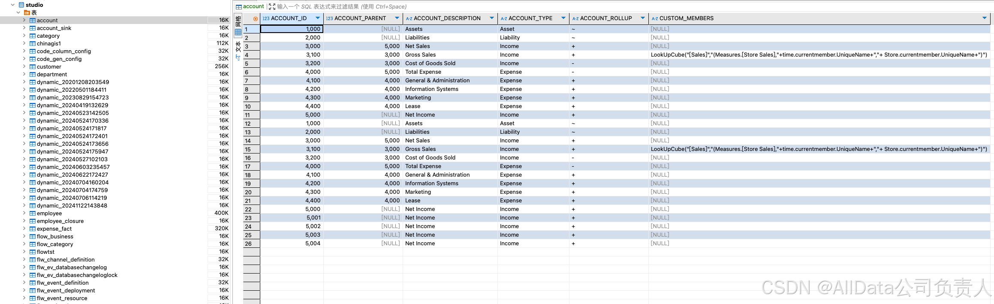Click the numeric type icon of ACCOUNT_ID column
This screenshot has height=304, width=994.
(x=266, y=18)
